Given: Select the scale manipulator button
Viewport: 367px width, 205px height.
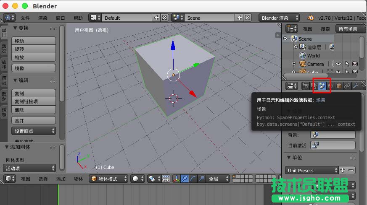Looking at the screenshot, I should [x=201, y=179].
